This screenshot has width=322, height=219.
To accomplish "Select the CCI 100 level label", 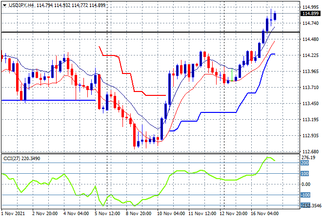I will [x=305, y=174].
